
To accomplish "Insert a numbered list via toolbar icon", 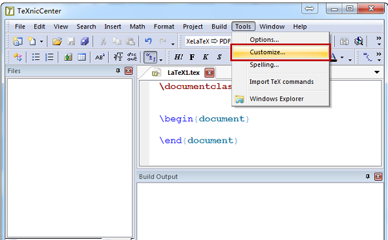I will coord(49,57).
